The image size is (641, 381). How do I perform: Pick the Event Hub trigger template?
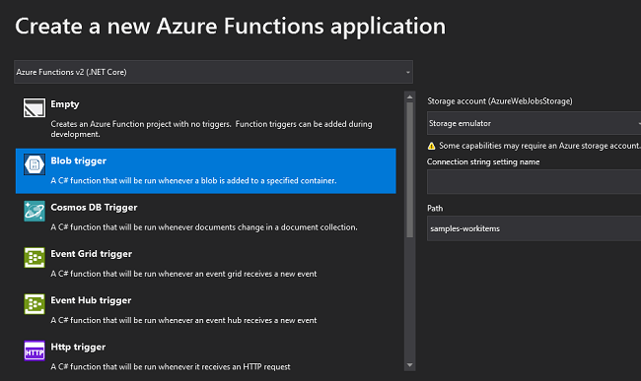[x=206, y=309]
